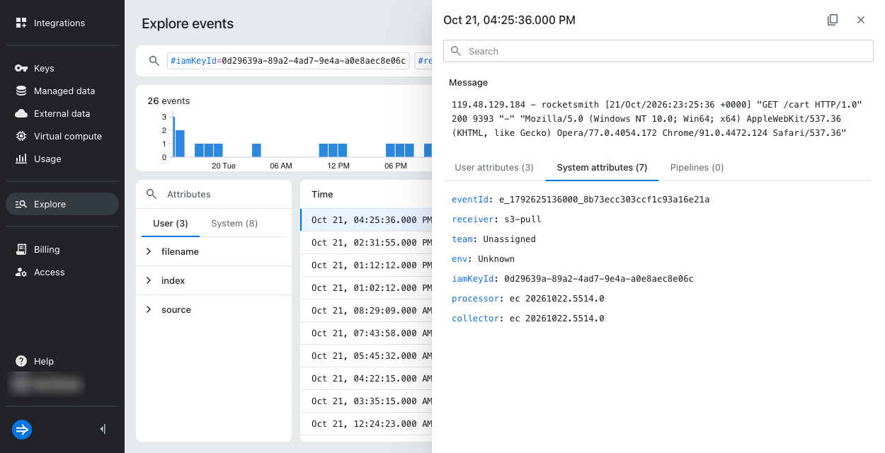
Task: Click the Billing receipt icon
Action: point(21,249)
